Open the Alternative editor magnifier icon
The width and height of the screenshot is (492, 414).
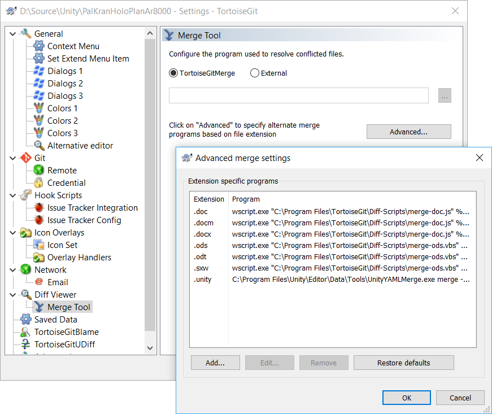coord(39,146)
